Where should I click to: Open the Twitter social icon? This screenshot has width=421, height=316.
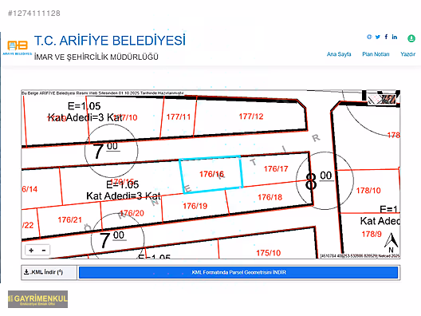pos(378,37)
